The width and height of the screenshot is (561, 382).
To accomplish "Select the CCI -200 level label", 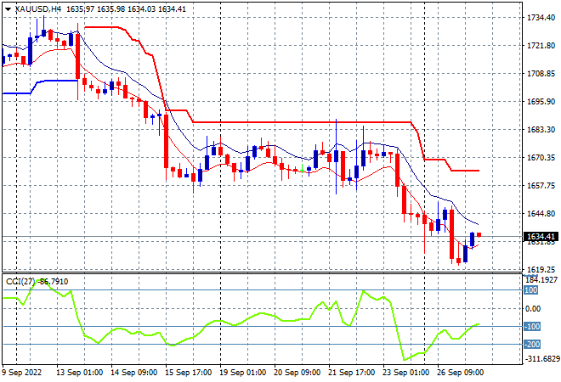I will (532, 345).
